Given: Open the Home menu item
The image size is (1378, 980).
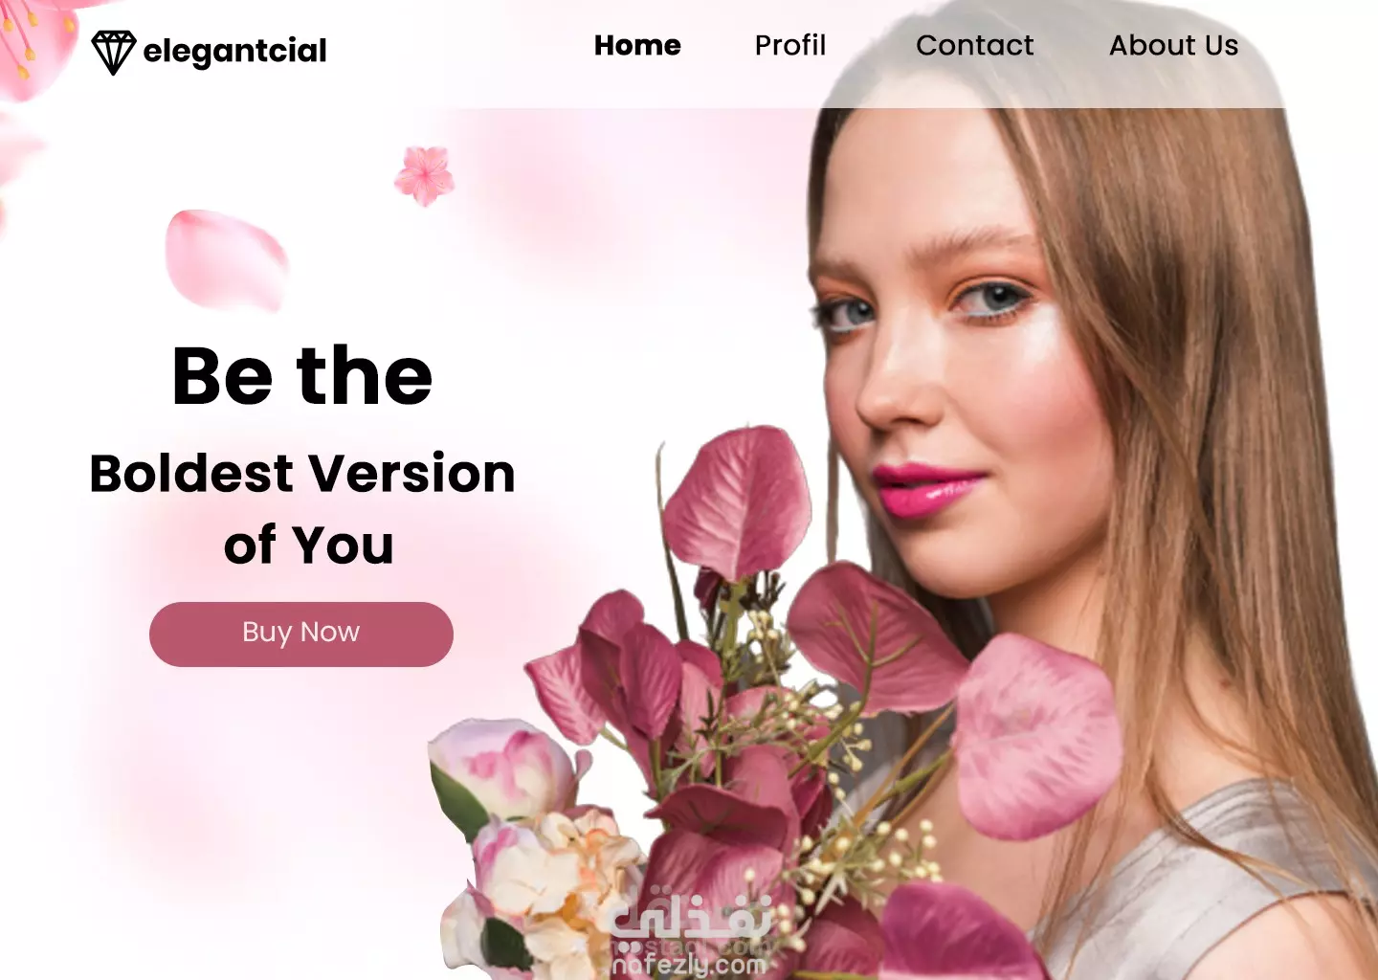Looking at the screenshot, I should coord(637,45).
